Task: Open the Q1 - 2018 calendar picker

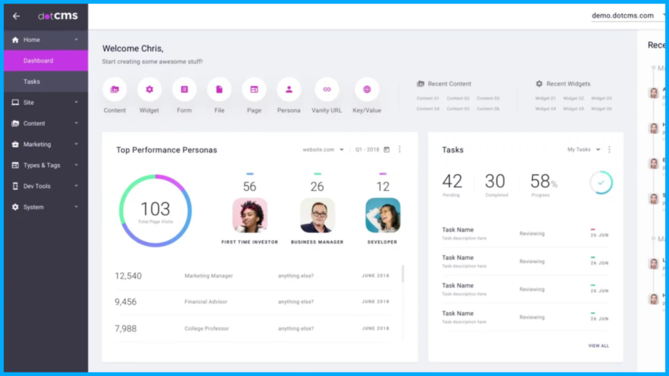Action: tap(386, 149)
